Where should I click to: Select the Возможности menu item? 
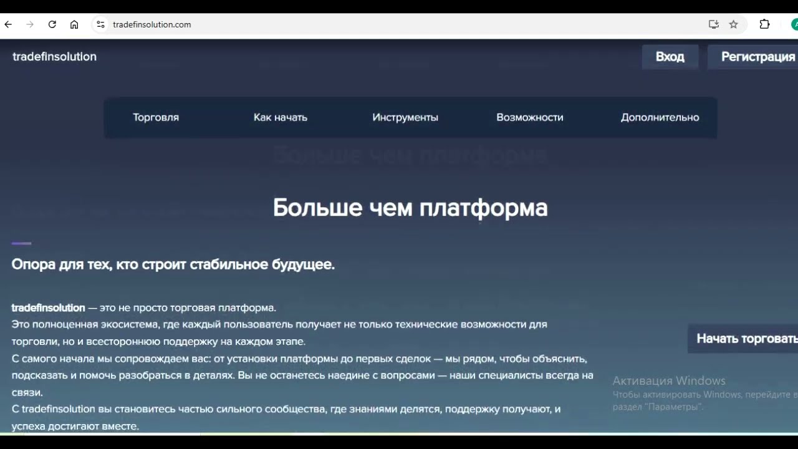pos(530,117)
